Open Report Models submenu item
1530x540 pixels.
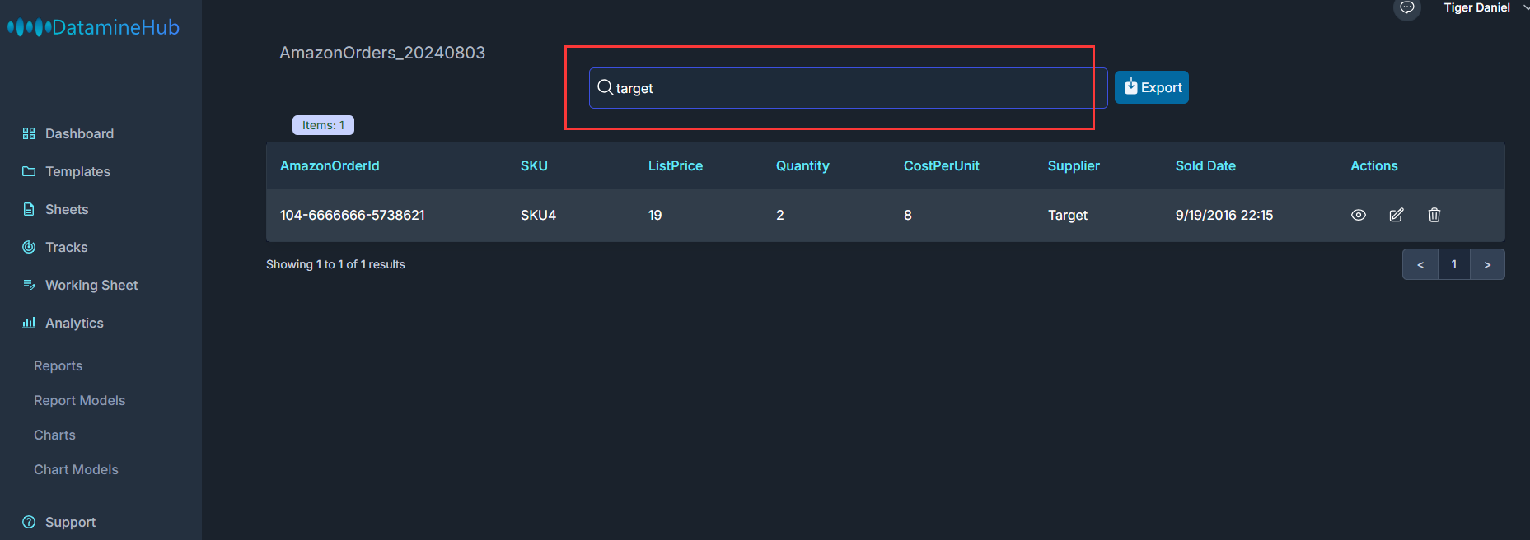tap(79, 400)
